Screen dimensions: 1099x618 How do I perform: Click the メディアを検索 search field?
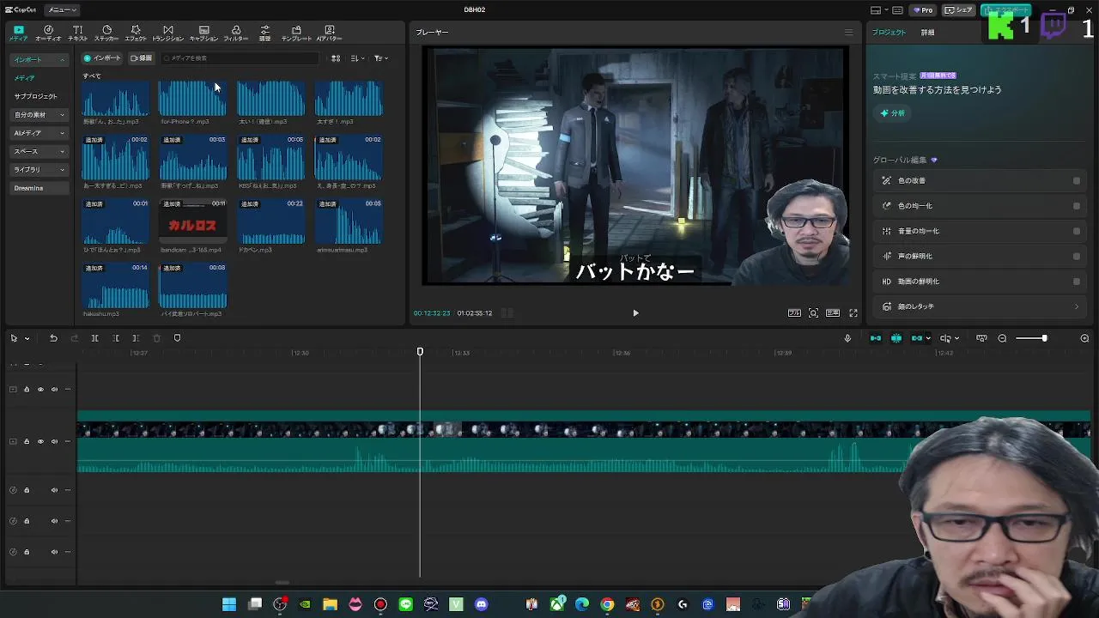tap(240, 58)
